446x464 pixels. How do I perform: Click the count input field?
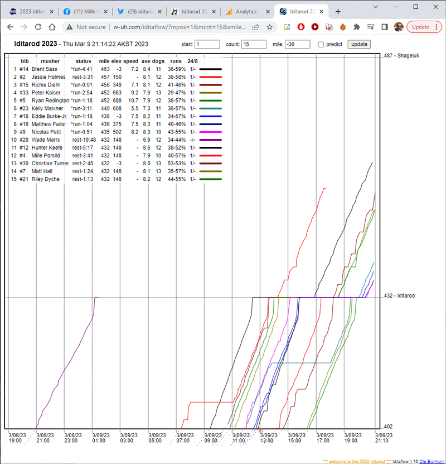pyautogui.click(x=254, y=44)
